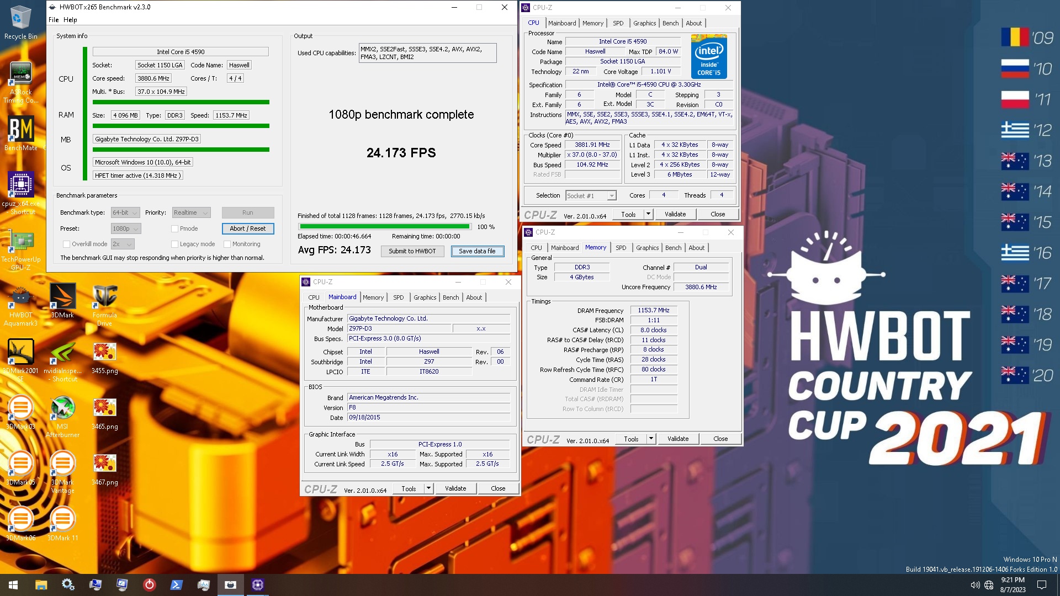Open nvidiaInspector shortcut on desktop
Viewport: 1060px width, 596px height.
tap(62, 361)
